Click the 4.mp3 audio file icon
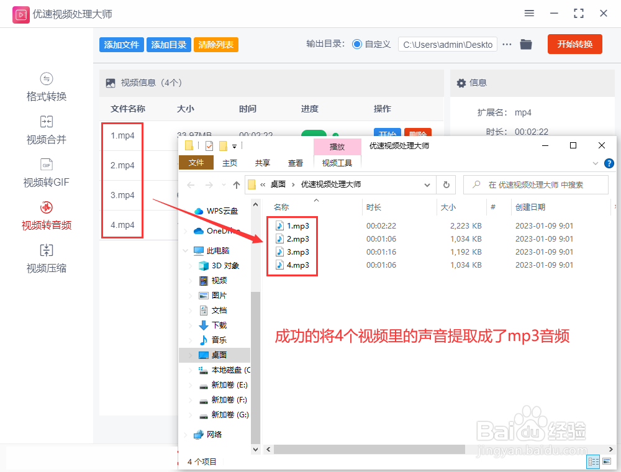The width and height of the screenshot is (621, 472). (279, 265)
